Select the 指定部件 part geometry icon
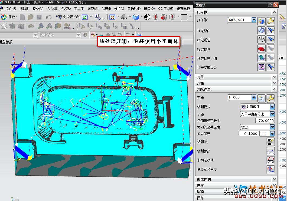The image size is (287, 201). pos(261,30)
